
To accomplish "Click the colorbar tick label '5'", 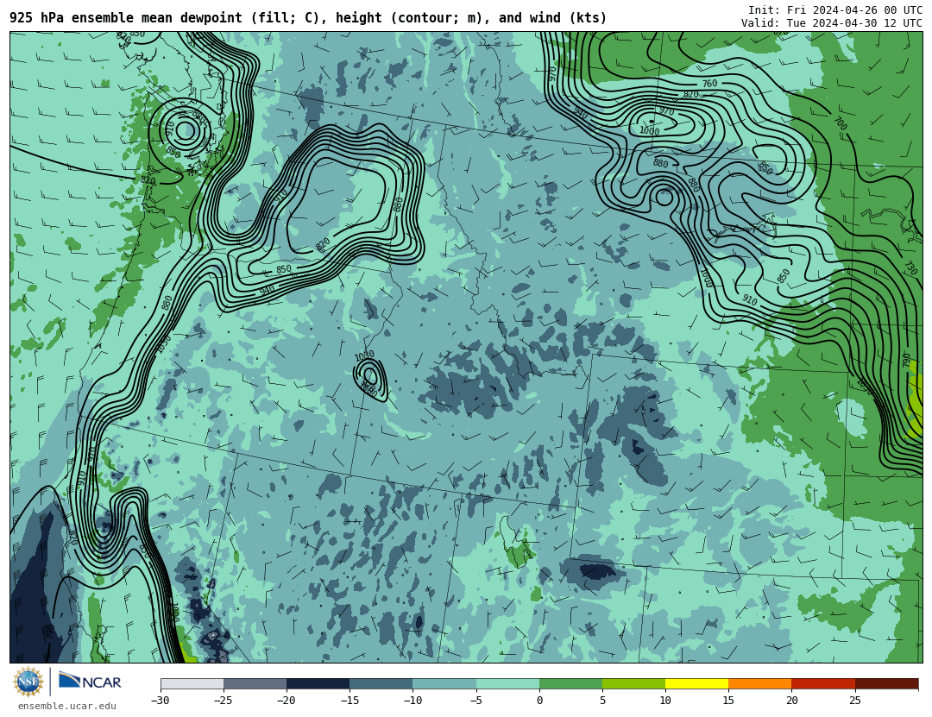I will click(602, 701).
